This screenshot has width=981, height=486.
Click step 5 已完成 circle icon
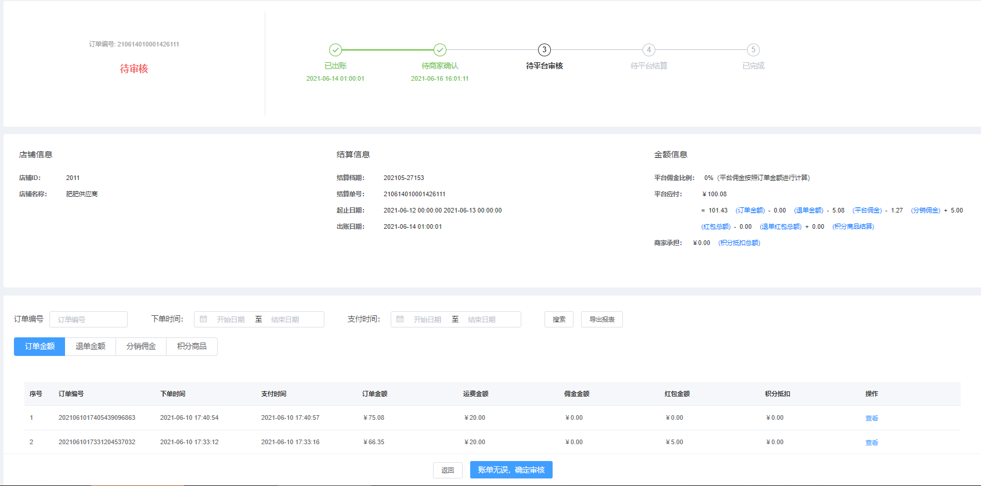tap(753, 50)
